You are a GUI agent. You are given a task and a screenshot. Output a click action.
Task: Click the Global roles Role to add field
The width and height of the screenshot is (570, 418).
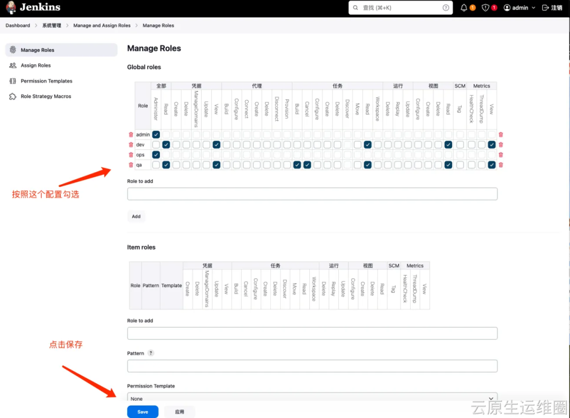point(312,194)
